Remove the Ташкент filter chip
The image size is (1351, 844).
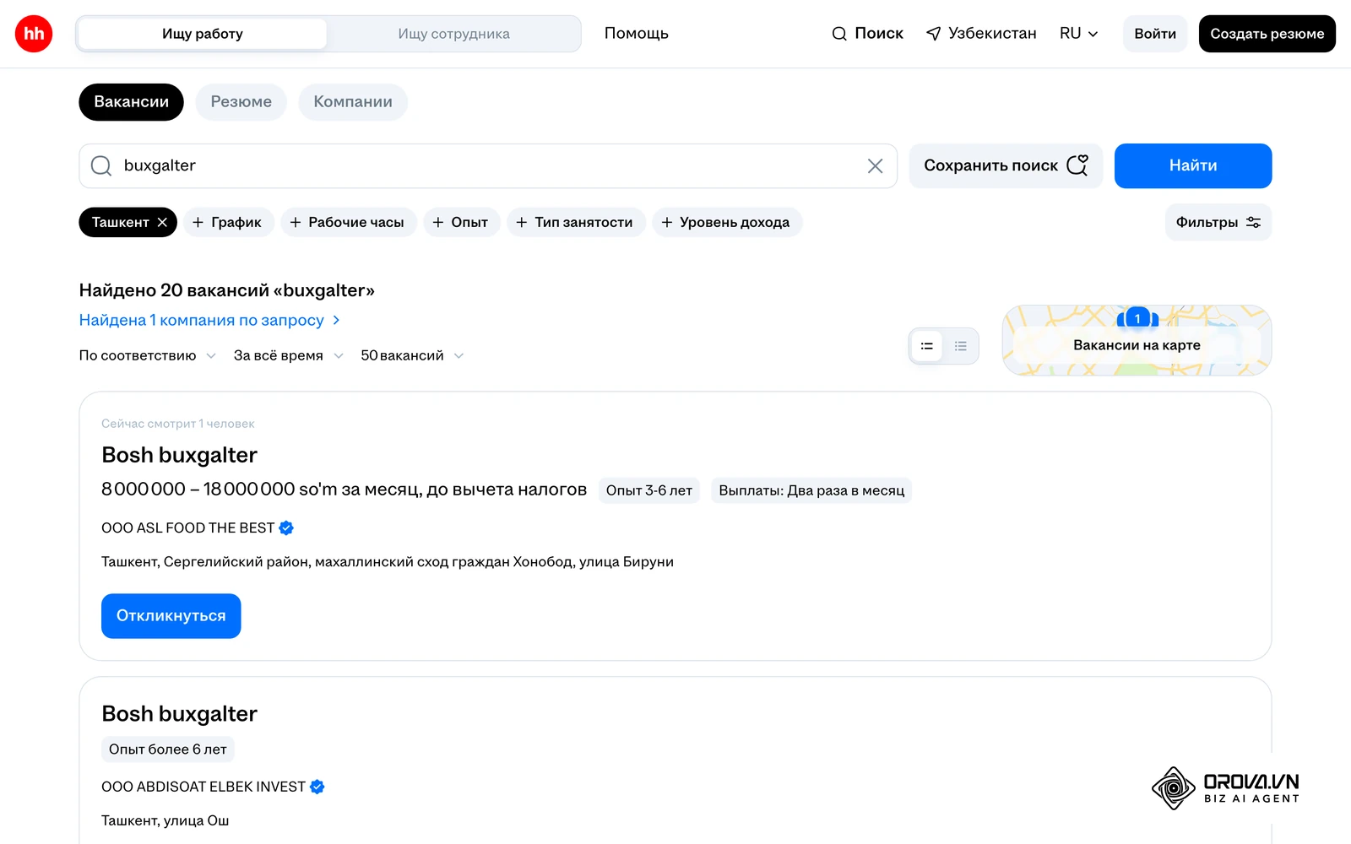[162, 222]
